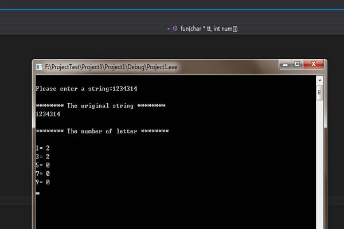Click the '1= 2' result line

42,148
